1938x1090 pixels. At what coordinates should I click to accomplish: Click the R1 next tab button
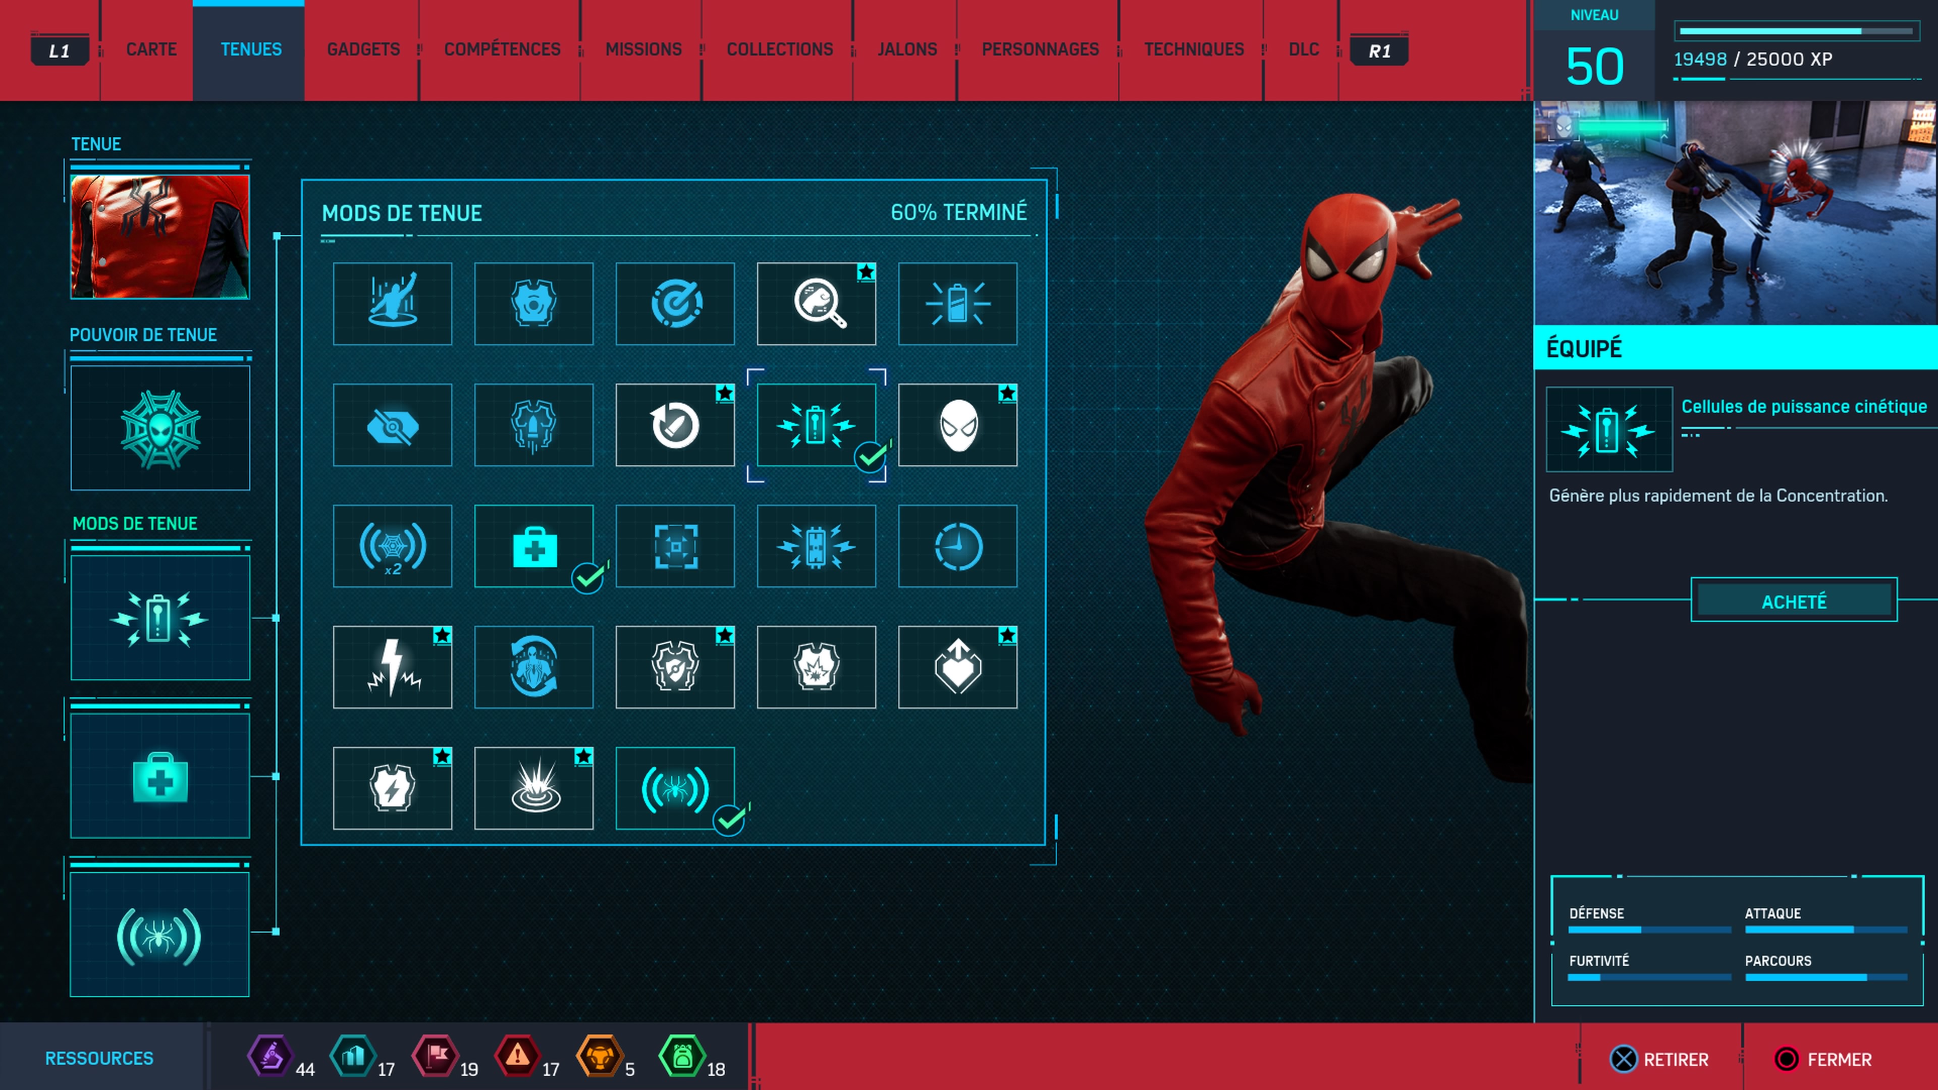pyautogui.click(x=1379, y=50)
